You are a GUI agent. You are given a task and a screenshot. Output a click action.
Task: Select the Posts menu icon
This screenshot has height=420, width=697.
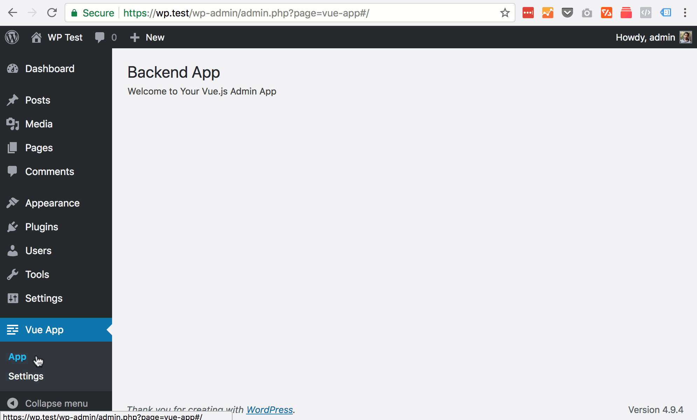click(x=13, y=100)
